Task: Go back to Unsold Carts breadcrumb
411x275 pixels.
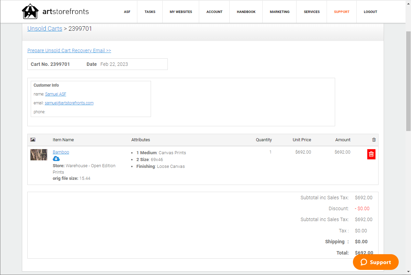Action: [x=45, y=29]
